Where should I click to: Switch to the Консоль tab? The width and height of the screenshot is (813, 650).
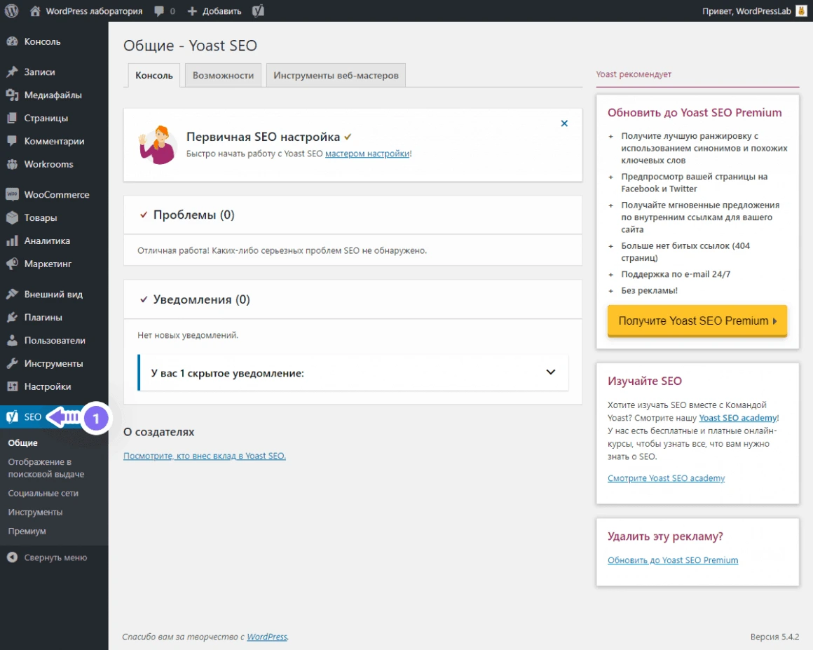click(154, 75)
